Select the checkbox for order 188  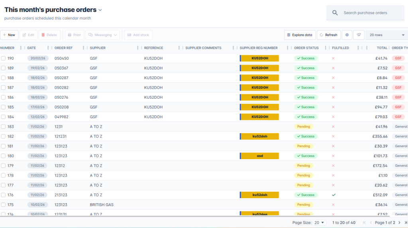coord(3,78)
